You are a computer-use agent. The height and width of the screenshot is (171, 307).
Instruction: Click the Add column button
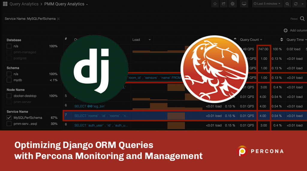coord(295,30)
